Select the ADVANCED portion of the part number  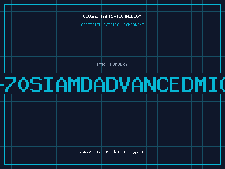click(x=143, y=84)
